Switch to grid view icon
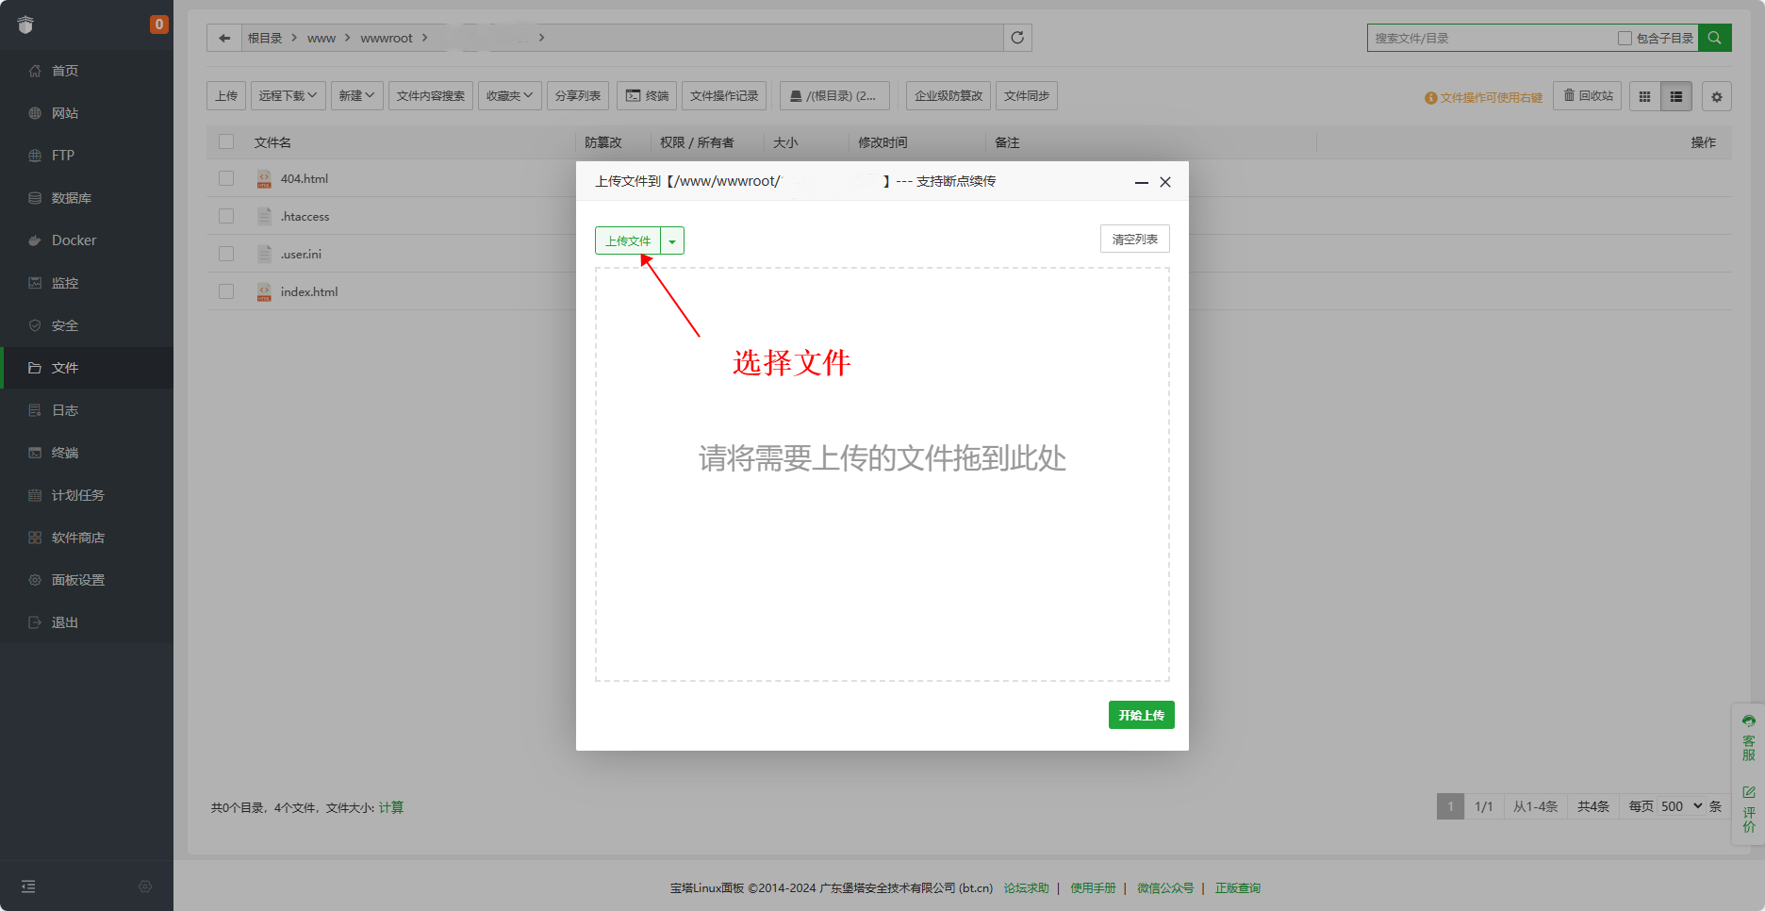The image size is (1765, 911). click(1644, 96)
